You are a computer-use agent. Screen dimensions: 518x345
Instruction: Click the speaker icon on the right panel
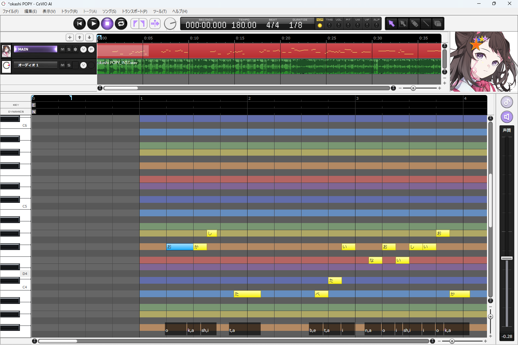click(507, 117)
